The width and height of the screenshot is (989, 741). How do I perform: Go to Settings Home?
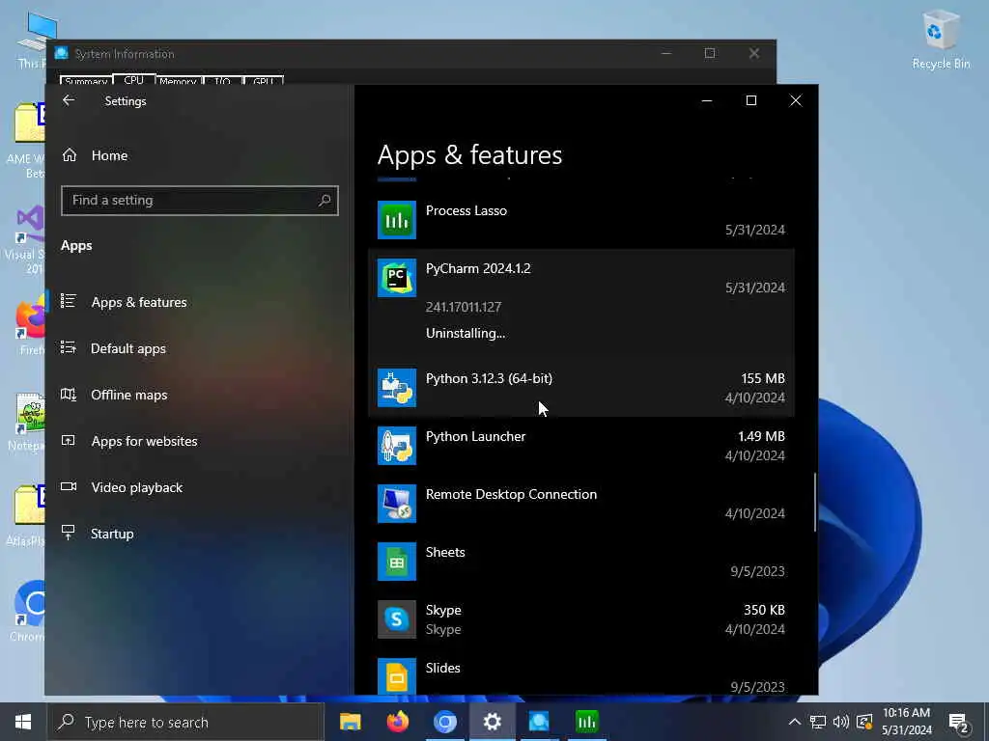[109, 155]
